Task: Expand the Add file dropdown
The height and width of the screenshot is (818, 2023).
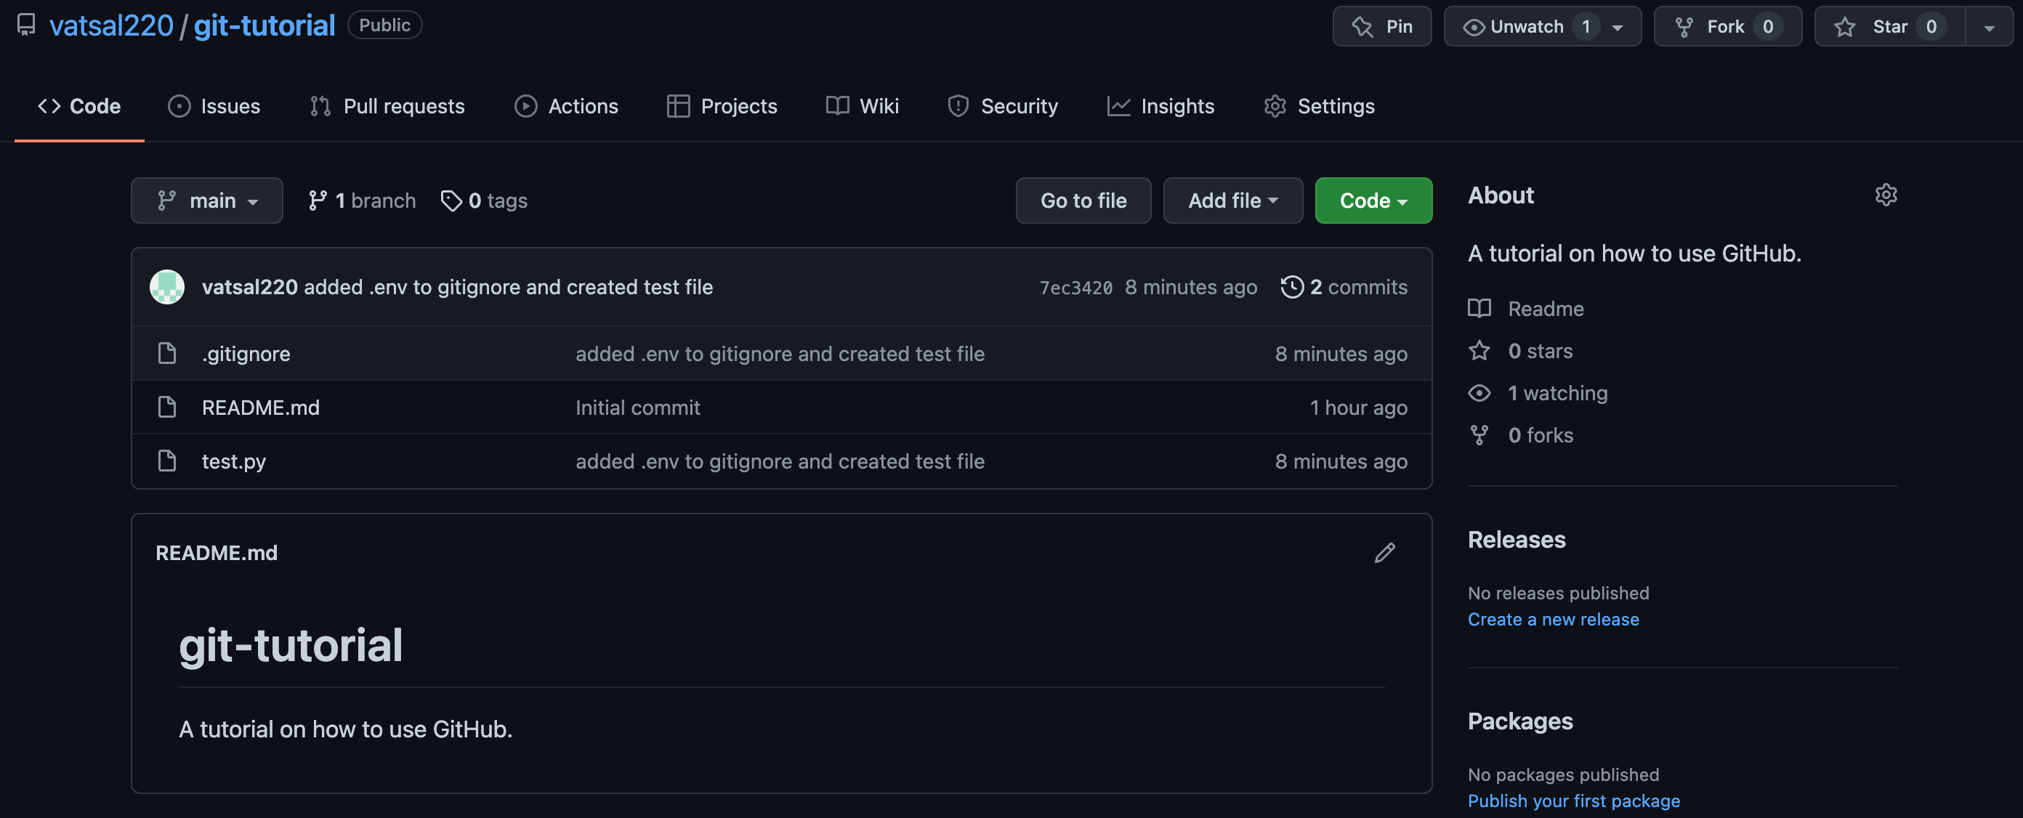Action: (x=1232, y=201)
